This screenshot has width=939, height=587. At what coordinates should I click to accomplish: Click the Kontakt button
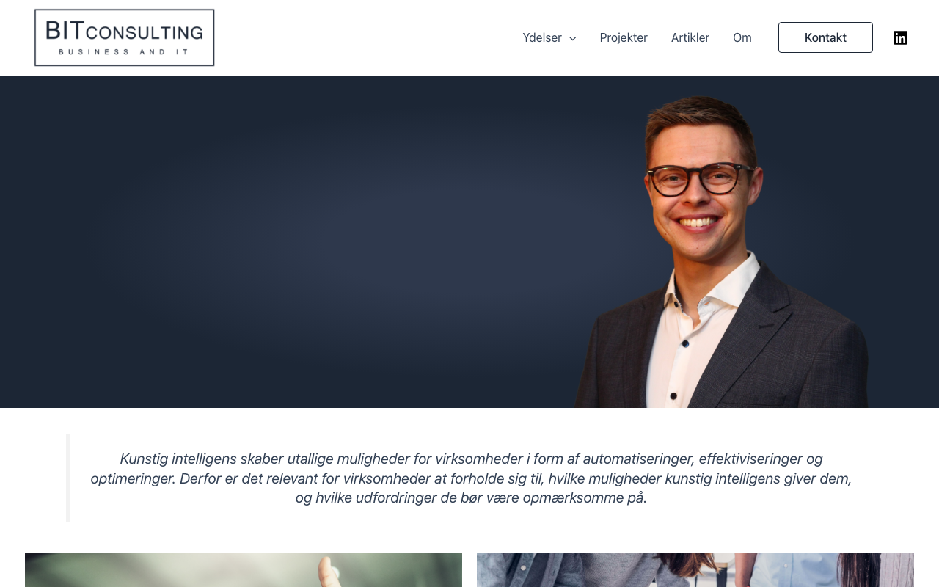pos(825,37)
